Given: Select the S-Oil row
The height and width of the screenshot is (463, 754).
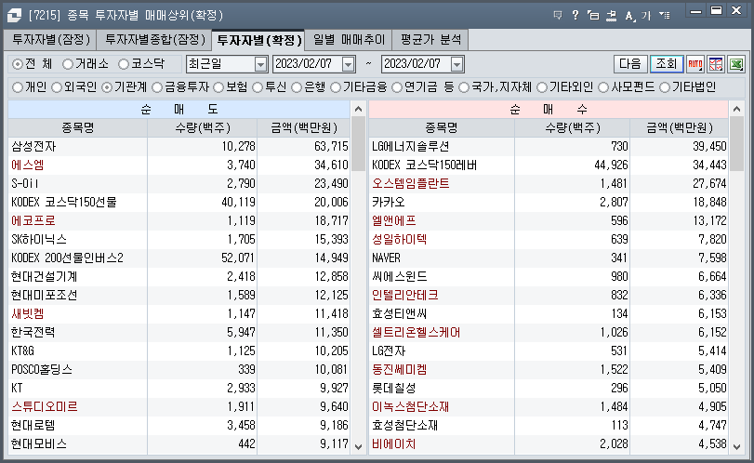Looking at the screenshot, I should [179, 184].
